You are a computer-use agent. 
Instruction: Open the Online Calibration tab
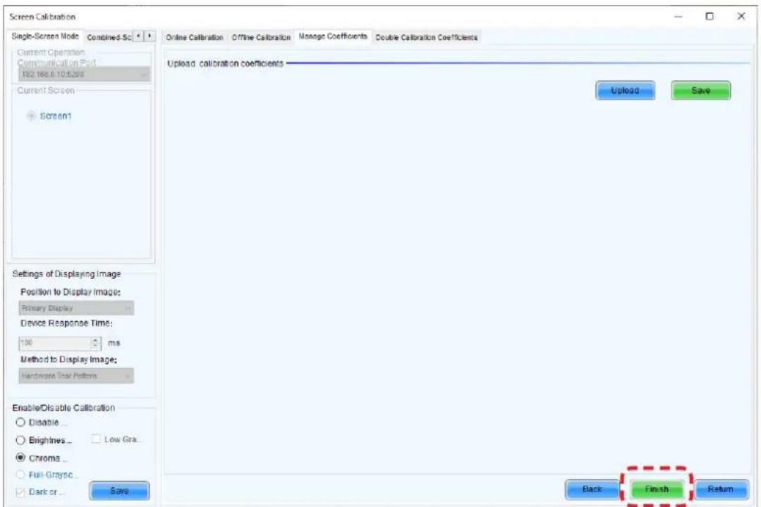pos(195,37)
